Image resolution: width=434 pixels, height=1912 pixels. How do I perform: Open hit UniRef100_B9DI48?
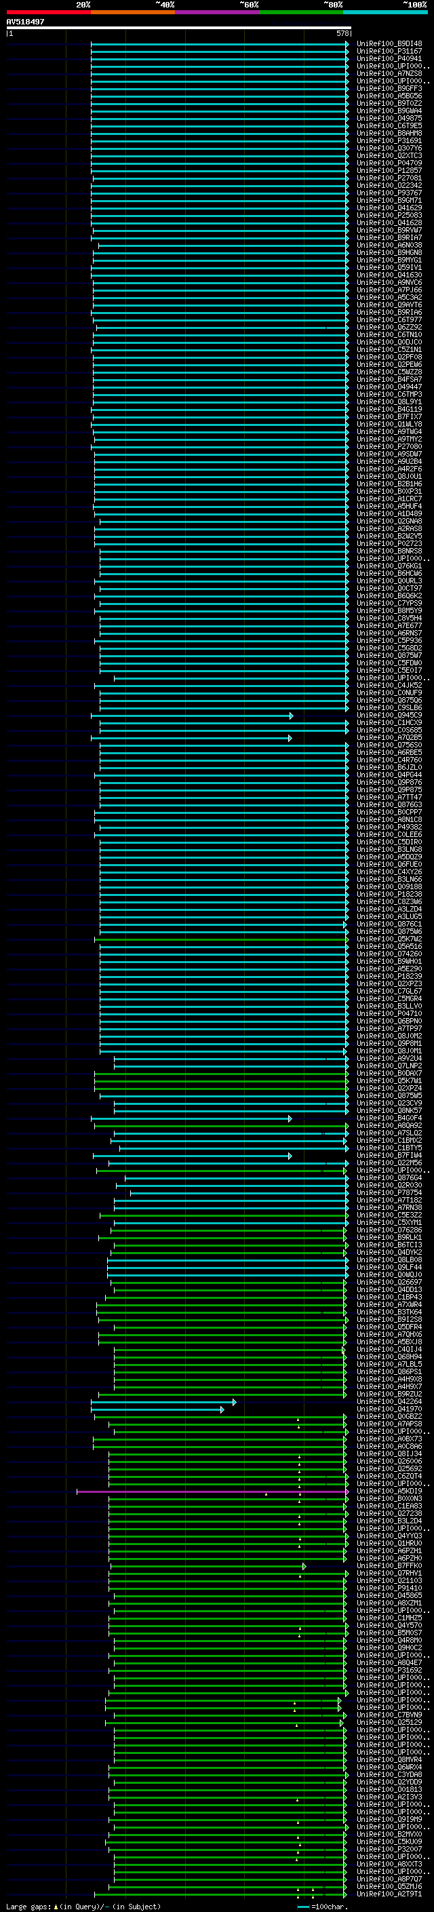[x=389, y=44]
